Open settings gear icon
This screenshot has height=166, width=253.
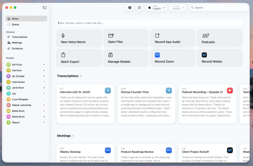(139, 8)
